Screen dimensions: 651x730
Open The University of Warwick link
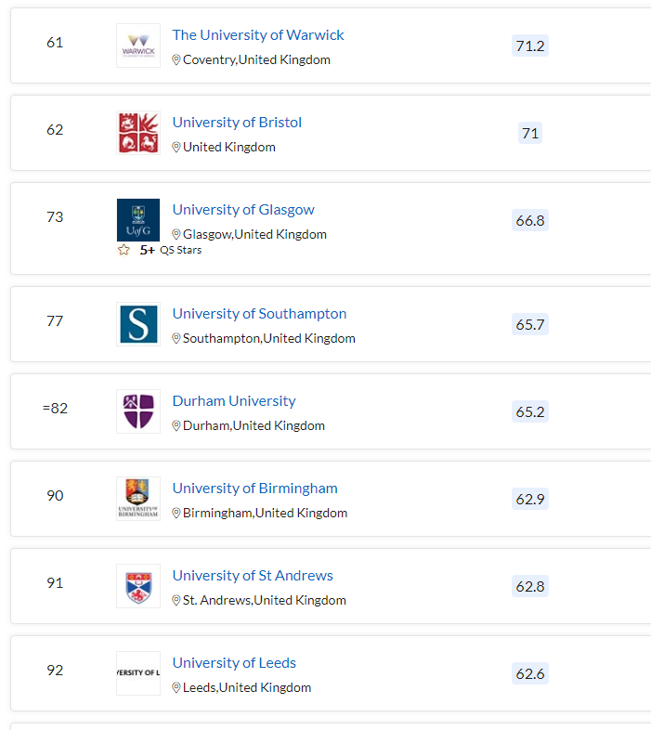pyautogui.click(x=258, y=35)
